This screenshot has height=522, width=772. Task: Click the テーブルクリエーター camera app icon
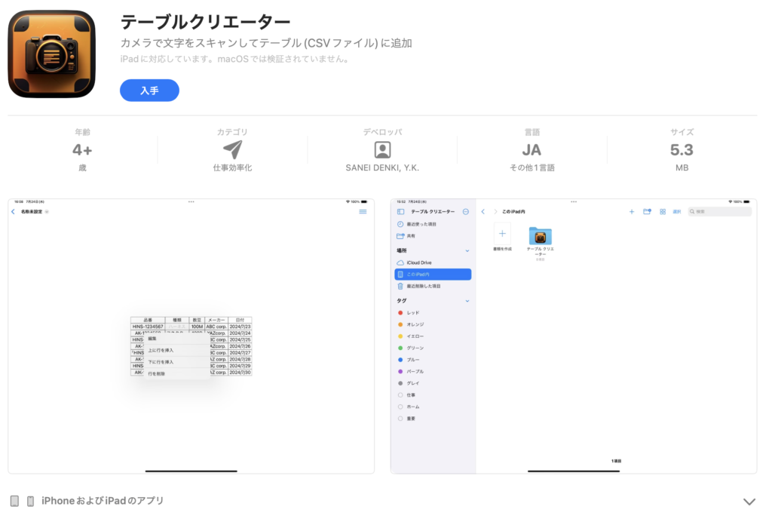pos(52,54)
